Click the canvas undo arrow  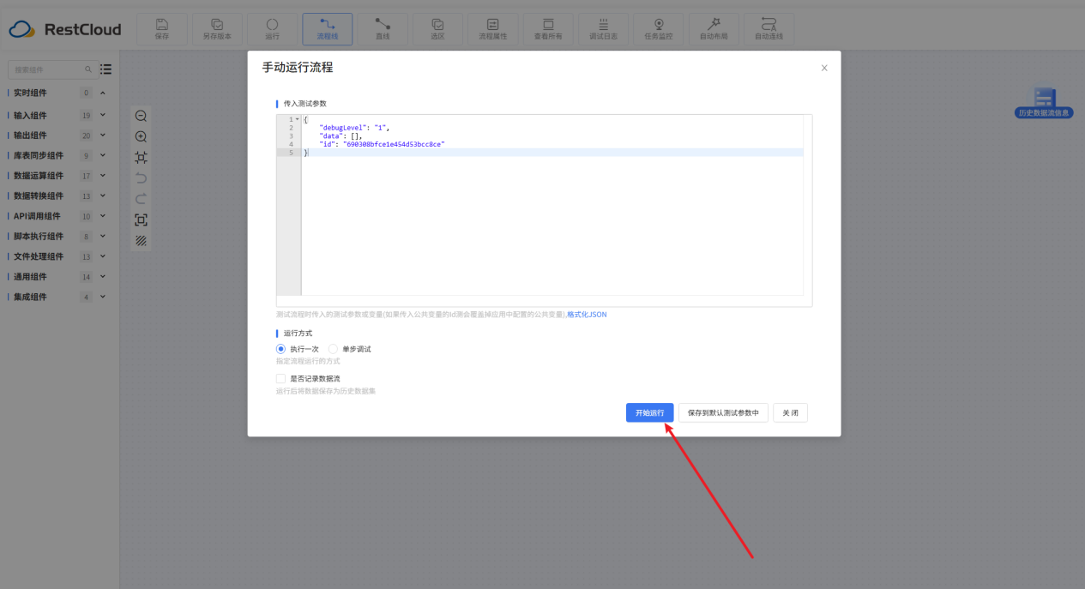pyautogui.click(x=142, y=178)
